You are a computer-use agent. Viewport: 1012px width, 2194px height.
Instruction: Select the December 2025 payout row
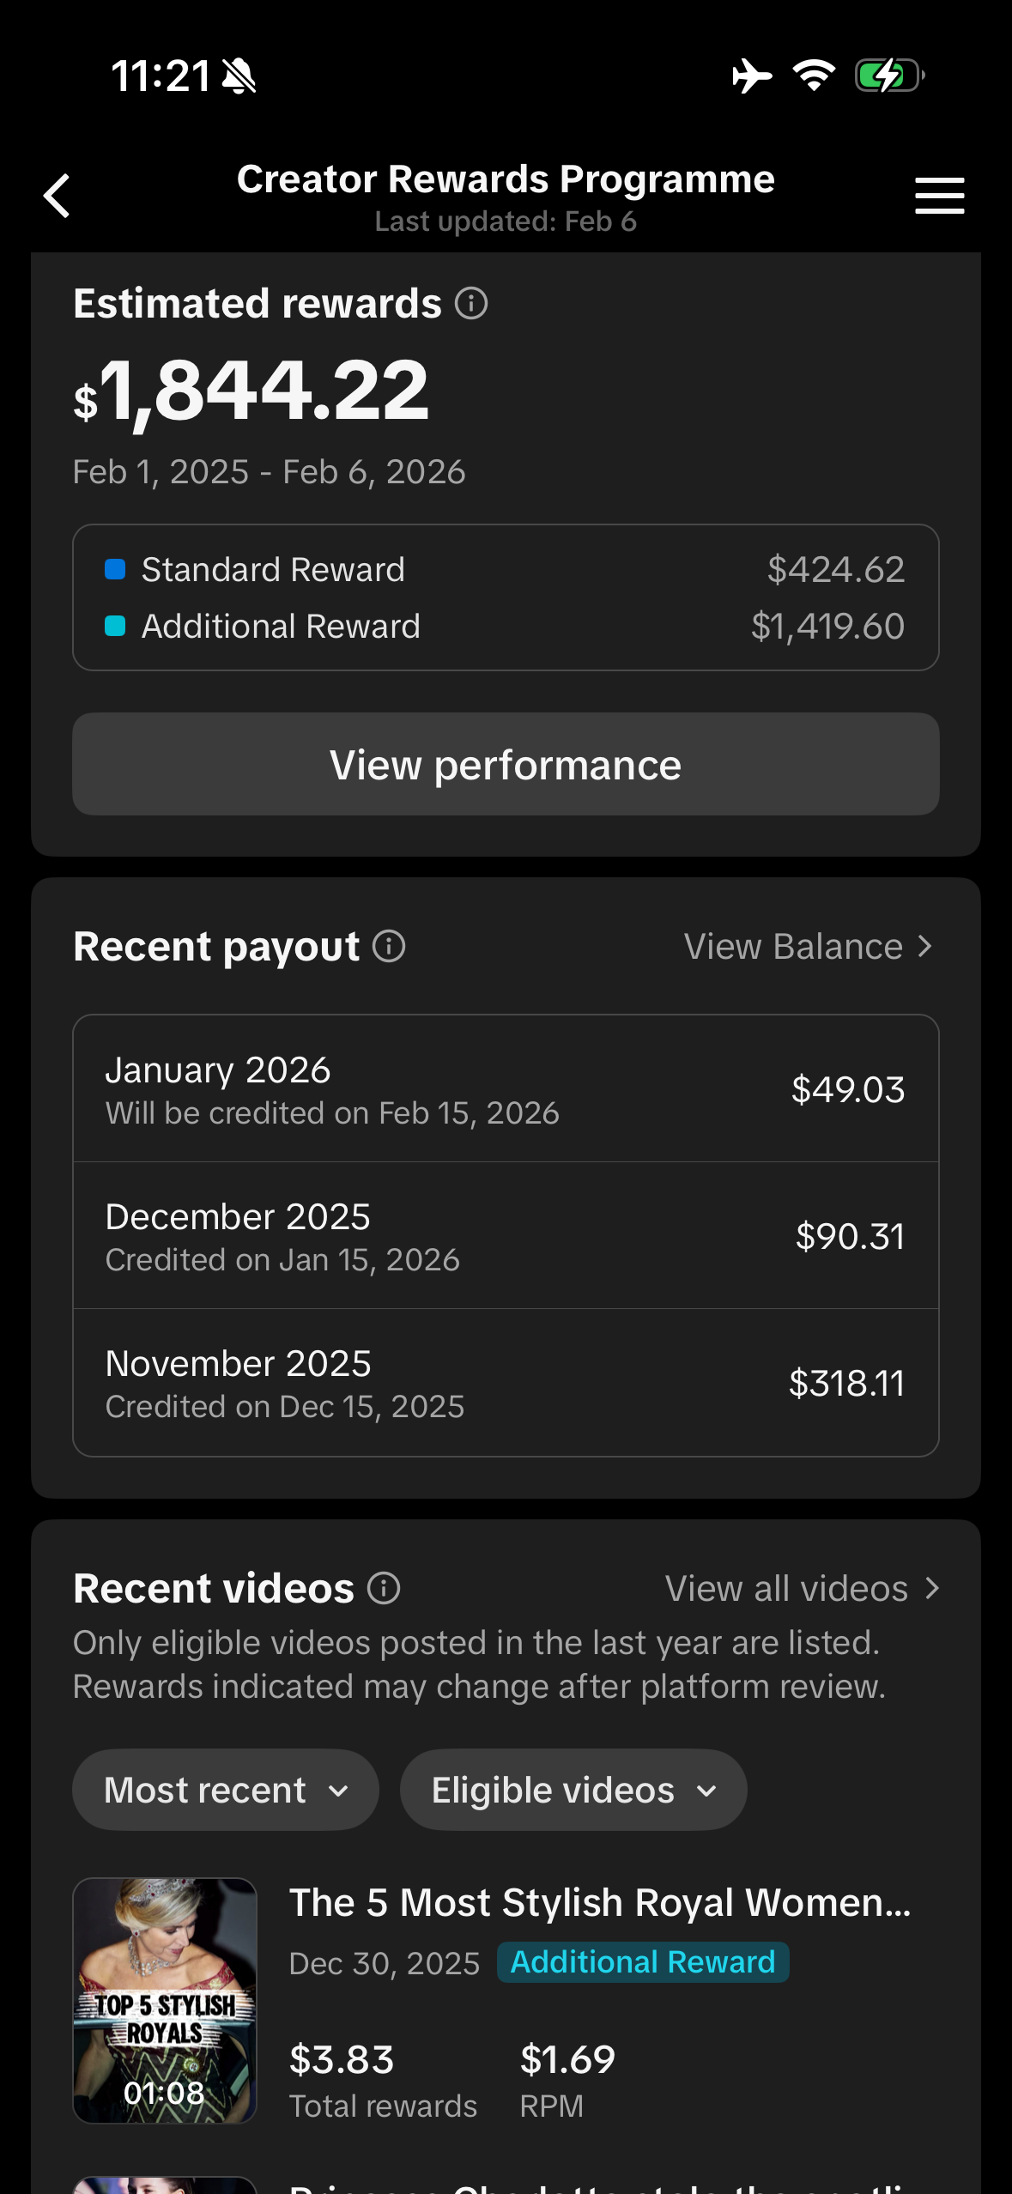tap(506, 1235)
